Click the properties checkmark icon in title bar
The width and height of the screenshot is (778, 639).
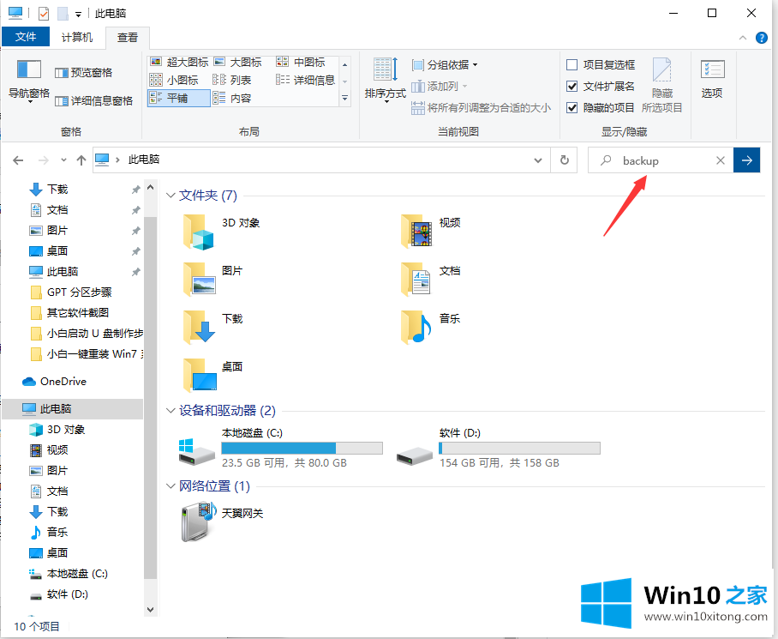pos(44,14)
